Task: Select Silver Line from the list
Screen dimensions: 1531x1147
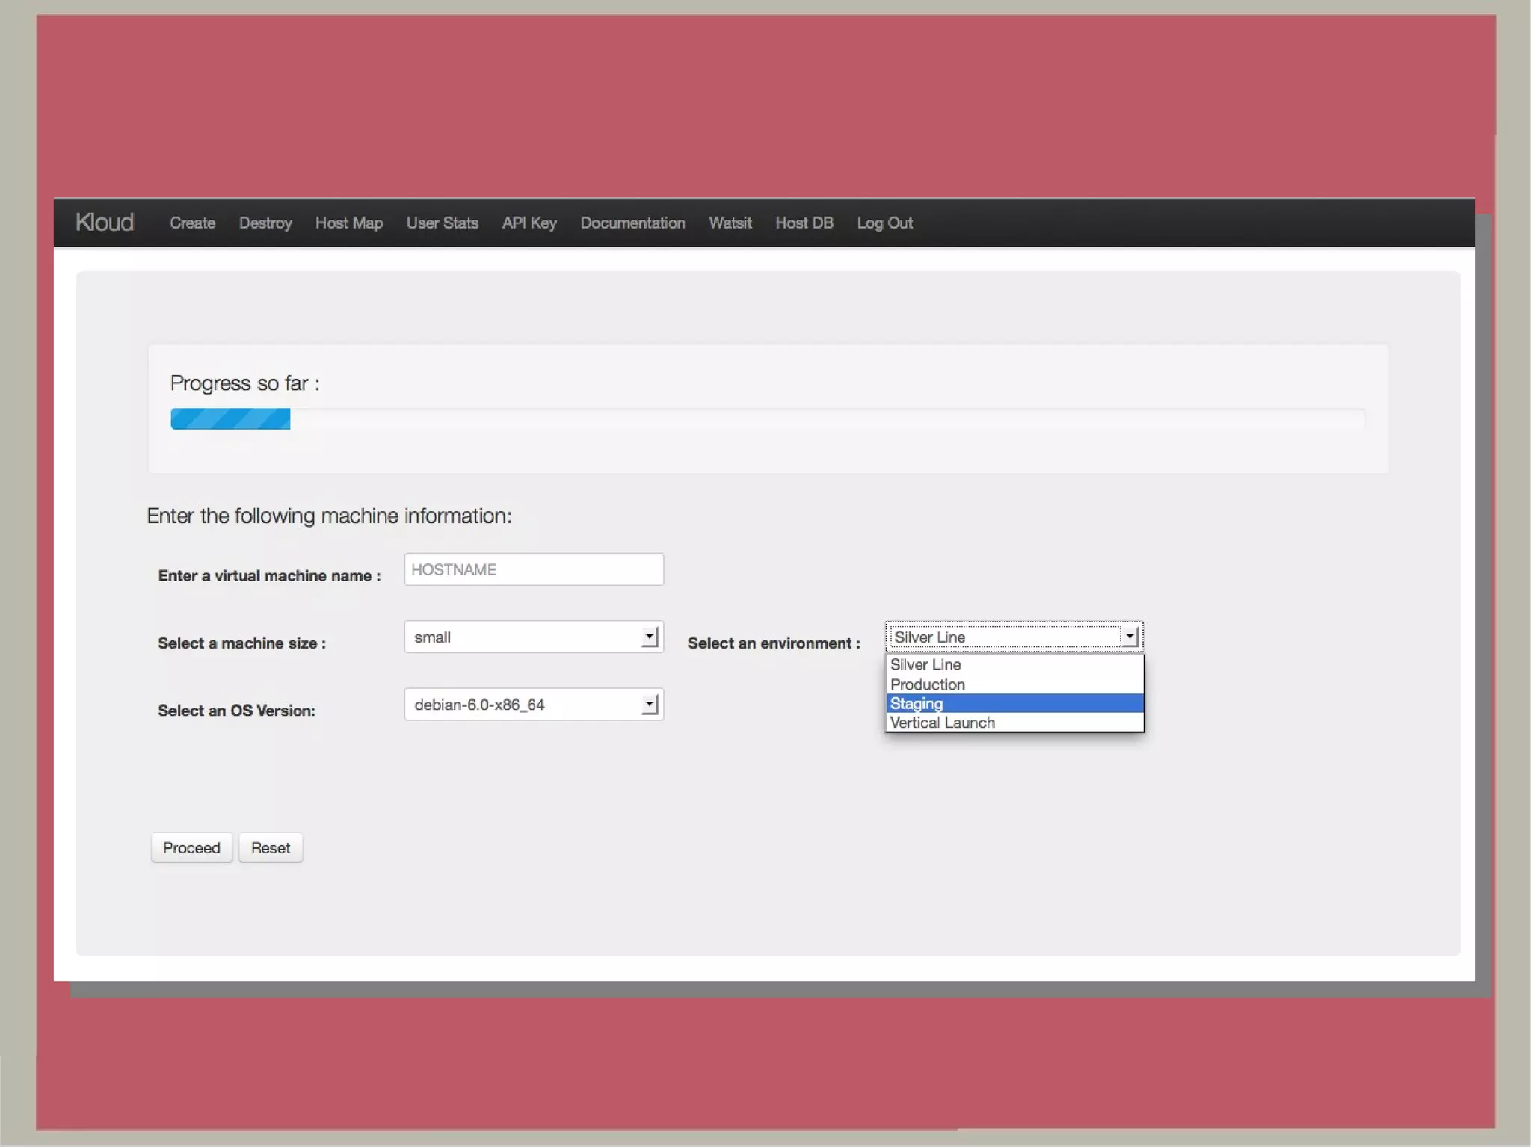Action: (925, 664)
